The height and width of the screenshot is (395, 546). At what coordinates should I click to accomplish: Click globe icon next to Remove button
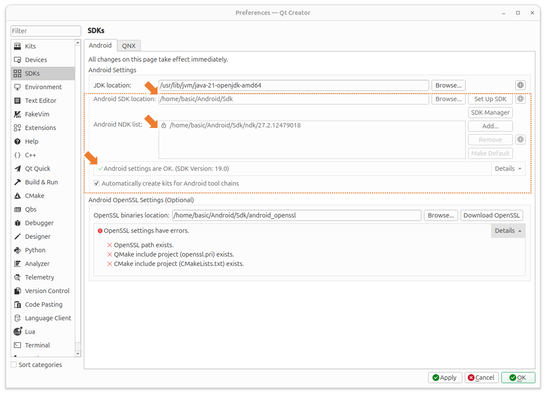click(520, 140)
